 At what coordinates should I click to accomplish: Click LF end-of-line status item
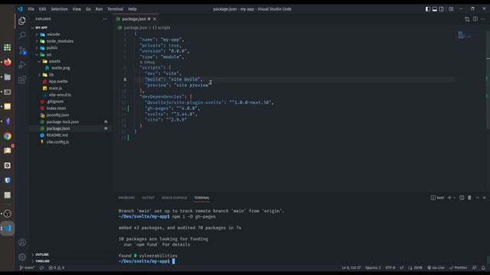coord(401,267)
